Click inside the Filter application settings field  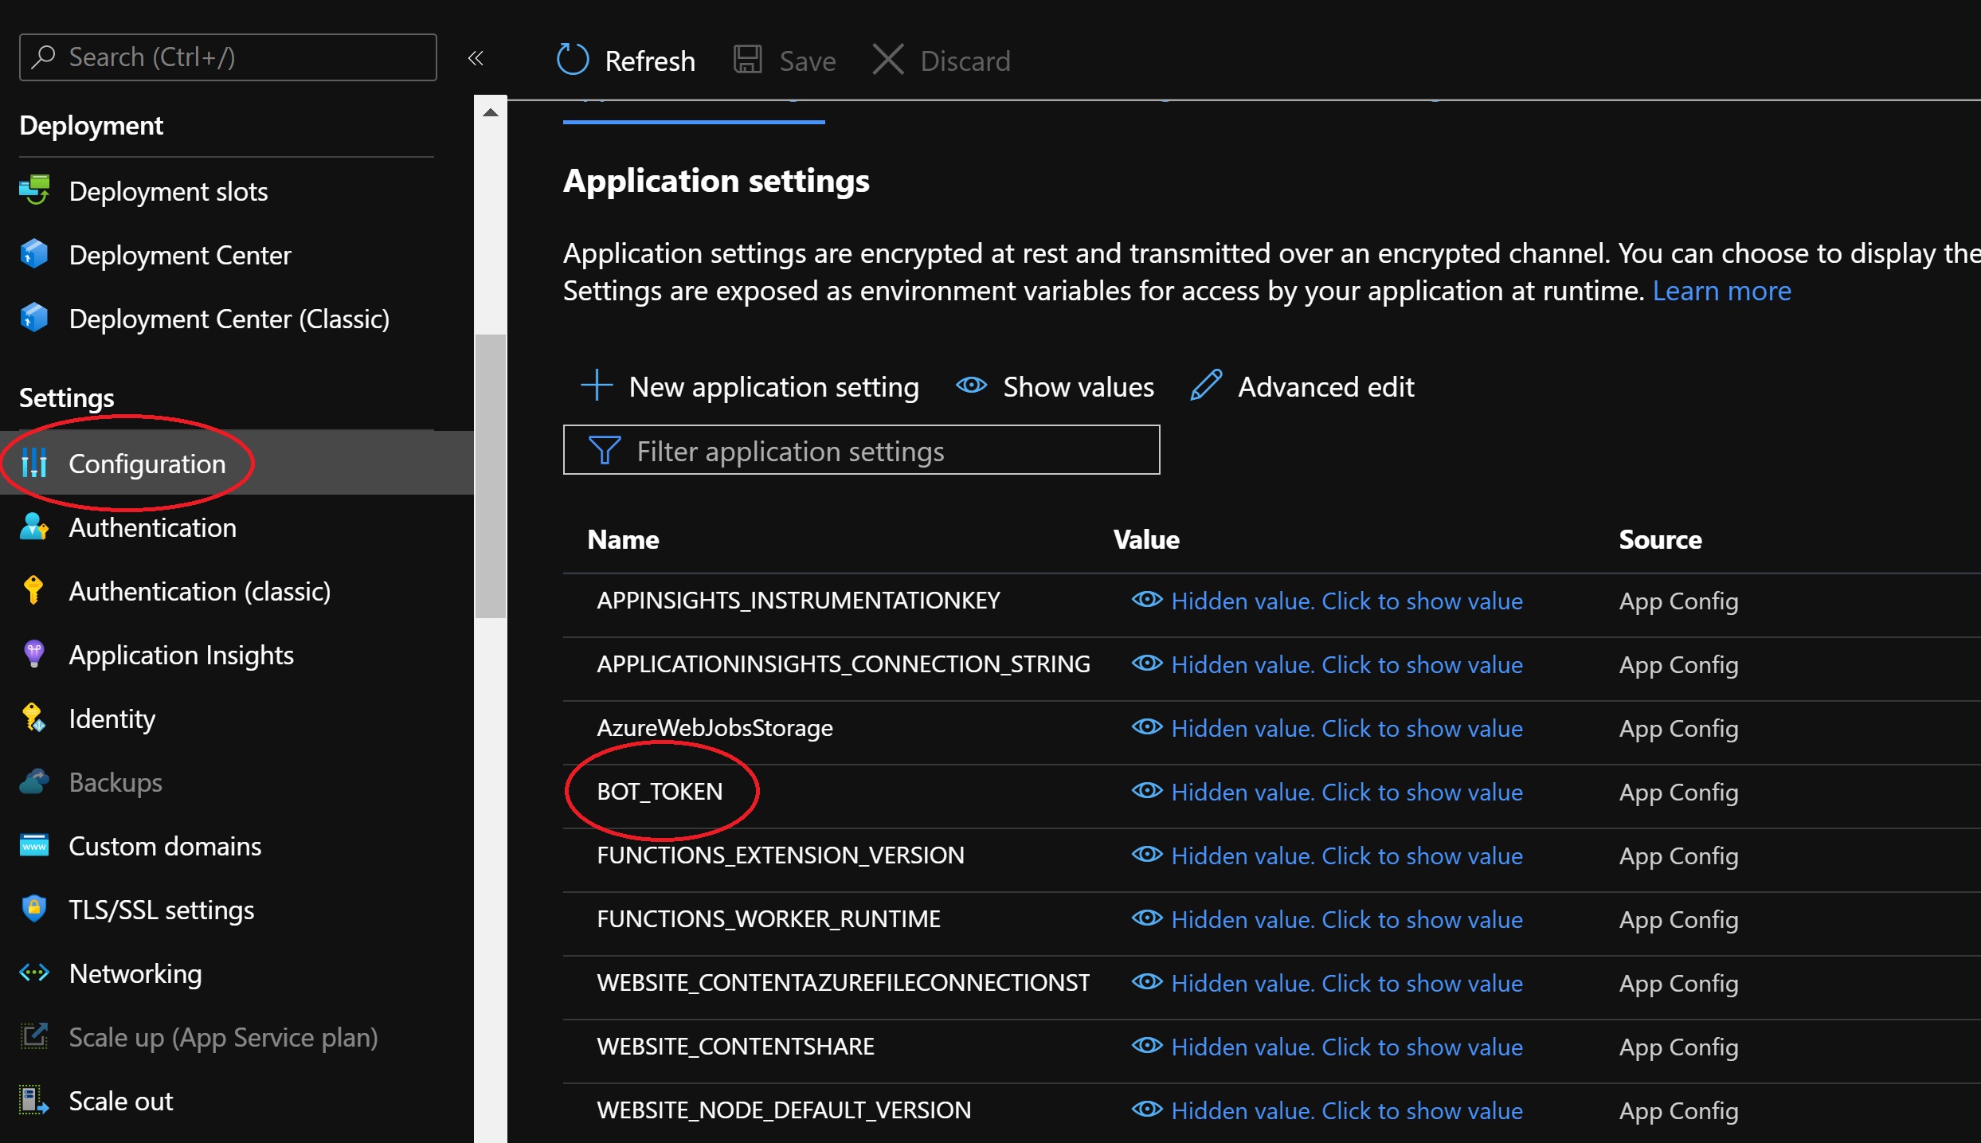pos(860,450)
